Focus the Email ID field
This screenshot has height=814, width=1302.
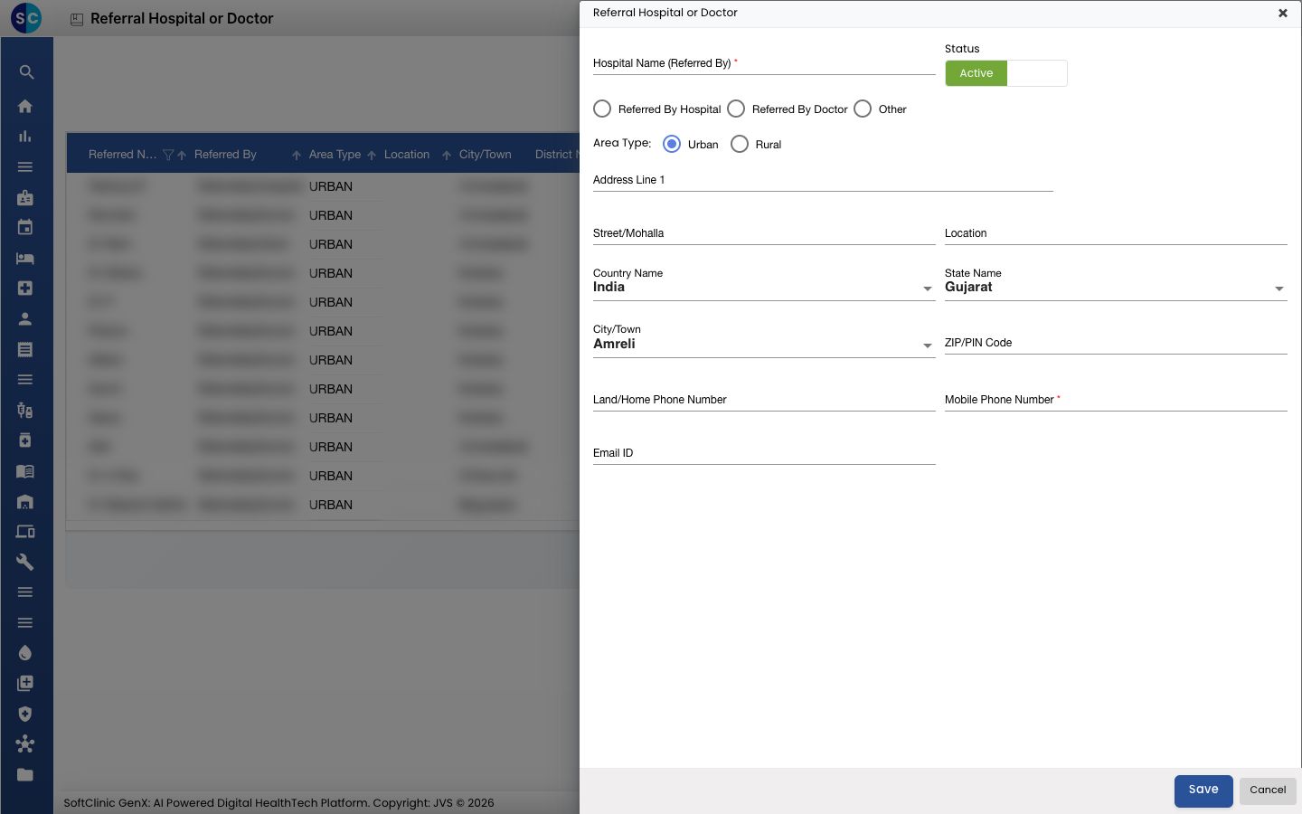pos(764,453)
